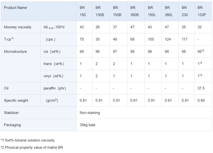Click the Product Name header cell
The width and height of the screenshot is (213, 153).
16,8
